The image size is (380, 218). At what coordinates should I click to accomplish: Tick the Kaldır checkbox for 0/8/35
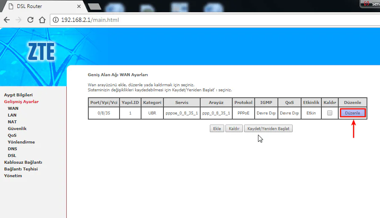[x=330, y=113]
